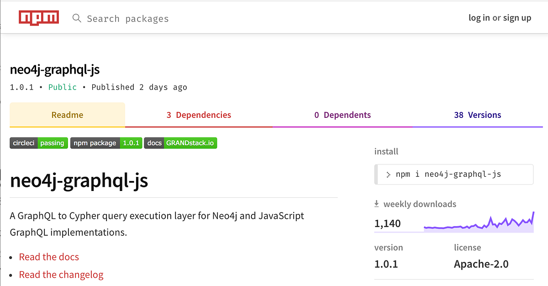548x286 pixels.
Task: Click the neo4j-graphql-js README heading
Action: (x=79, y=181)
